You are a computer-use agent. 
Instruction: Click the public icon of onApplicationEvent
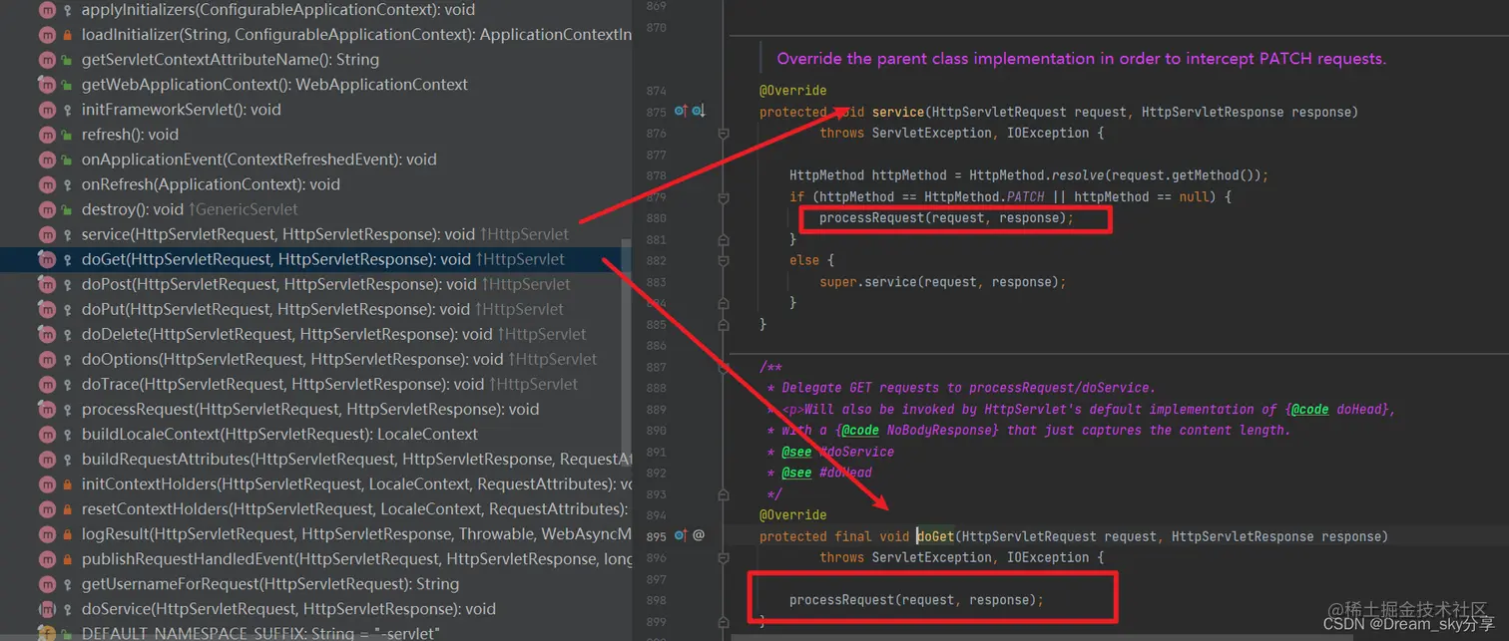coord(68,160)
